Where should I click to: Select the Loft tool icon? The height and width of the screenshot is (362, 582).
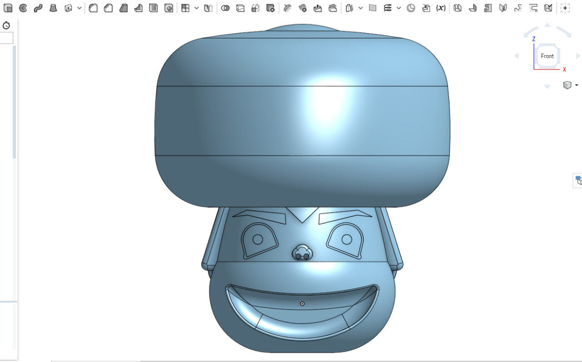click(x=53, y=8)
